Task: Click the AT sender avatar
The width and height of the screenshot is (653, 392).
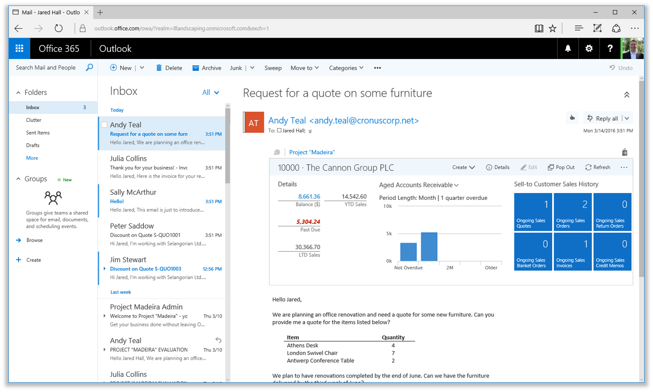Action: (x=254, y=122)
